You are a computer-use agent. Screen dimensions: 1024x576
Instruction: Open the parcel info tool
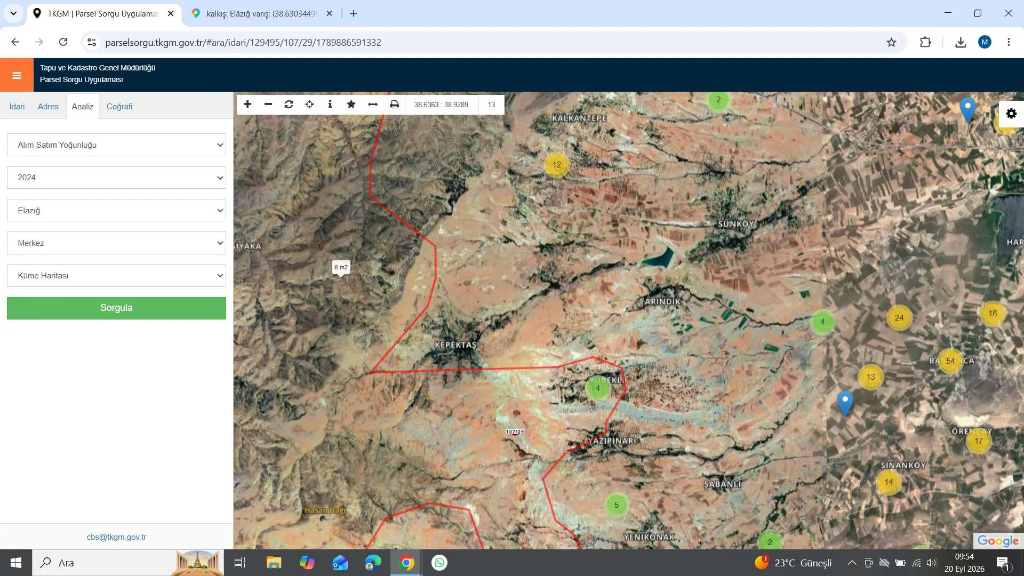point(330,105)
